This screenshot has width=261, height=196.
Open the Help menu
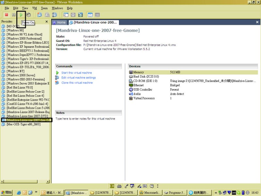point(69,8)
